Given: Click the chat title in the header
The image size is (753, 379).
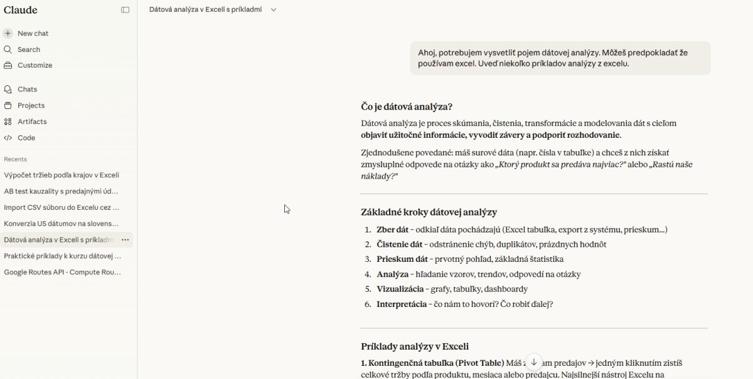Looking at the screenshot, I should pos(205,9).
